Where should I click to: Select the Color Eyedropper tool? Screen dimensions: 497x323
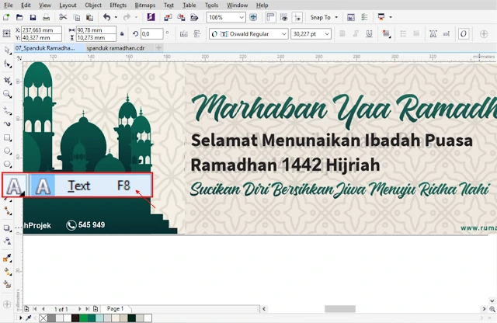tap(7, 258)
